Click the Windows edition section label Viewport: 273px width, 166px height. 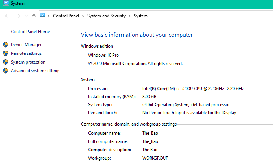coord(97,46)
